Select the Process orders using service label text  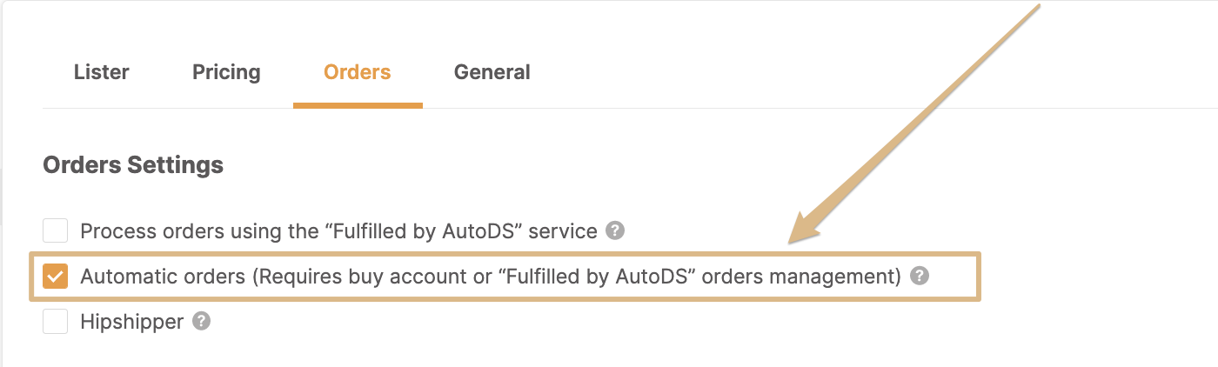click(x=338, y=231)
